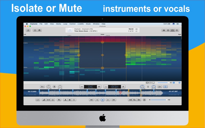Raise pitch with the sharp button
205x128 pixels.
click(123, 87)
